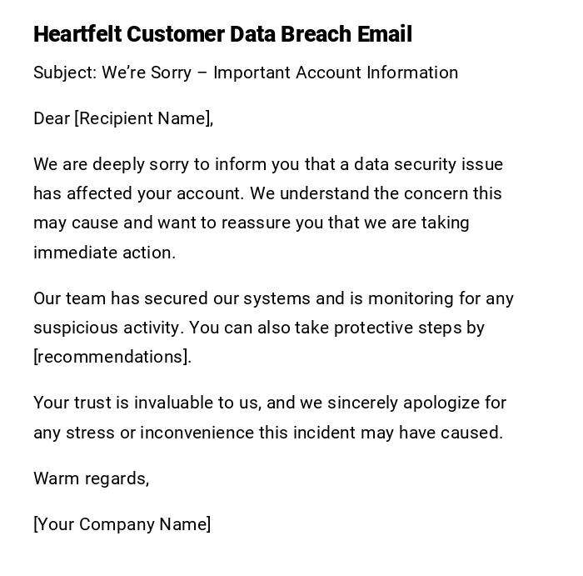Click "Important Account Information" in the subject
This screenshot has height=576, width=583.
pyautogui.click(x=336, y=73)
